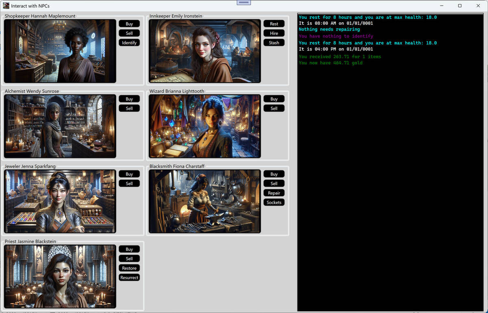Click the 'Alchemist Wendy Sunrose' group label
The width and height of the screenshot is (488, 313).
click(32, 91)
